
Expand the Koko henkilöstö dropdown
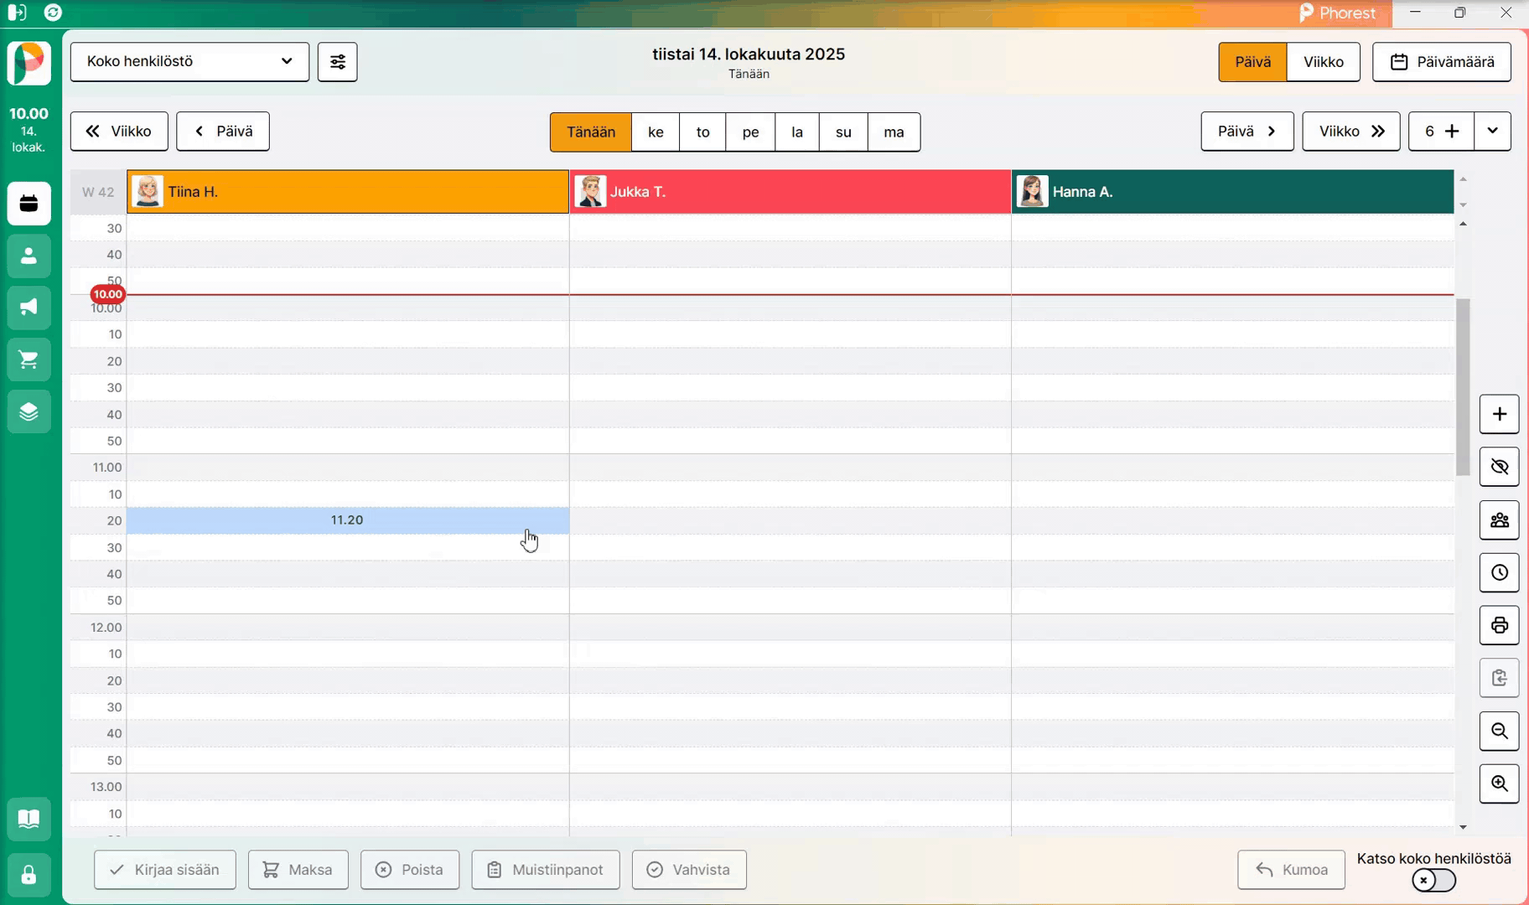(189, 62)
